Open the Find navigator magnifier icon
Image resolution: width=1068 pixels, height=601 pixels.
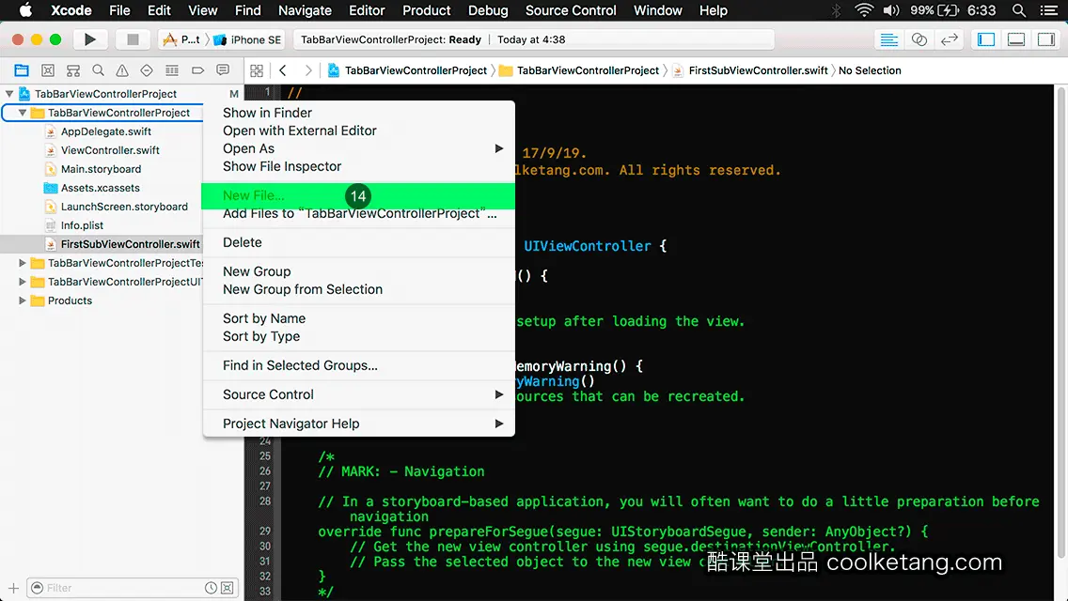click(98, 70)
